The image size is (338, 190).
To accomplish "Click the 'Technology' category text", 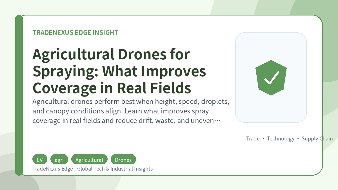I will click(281, 138).
